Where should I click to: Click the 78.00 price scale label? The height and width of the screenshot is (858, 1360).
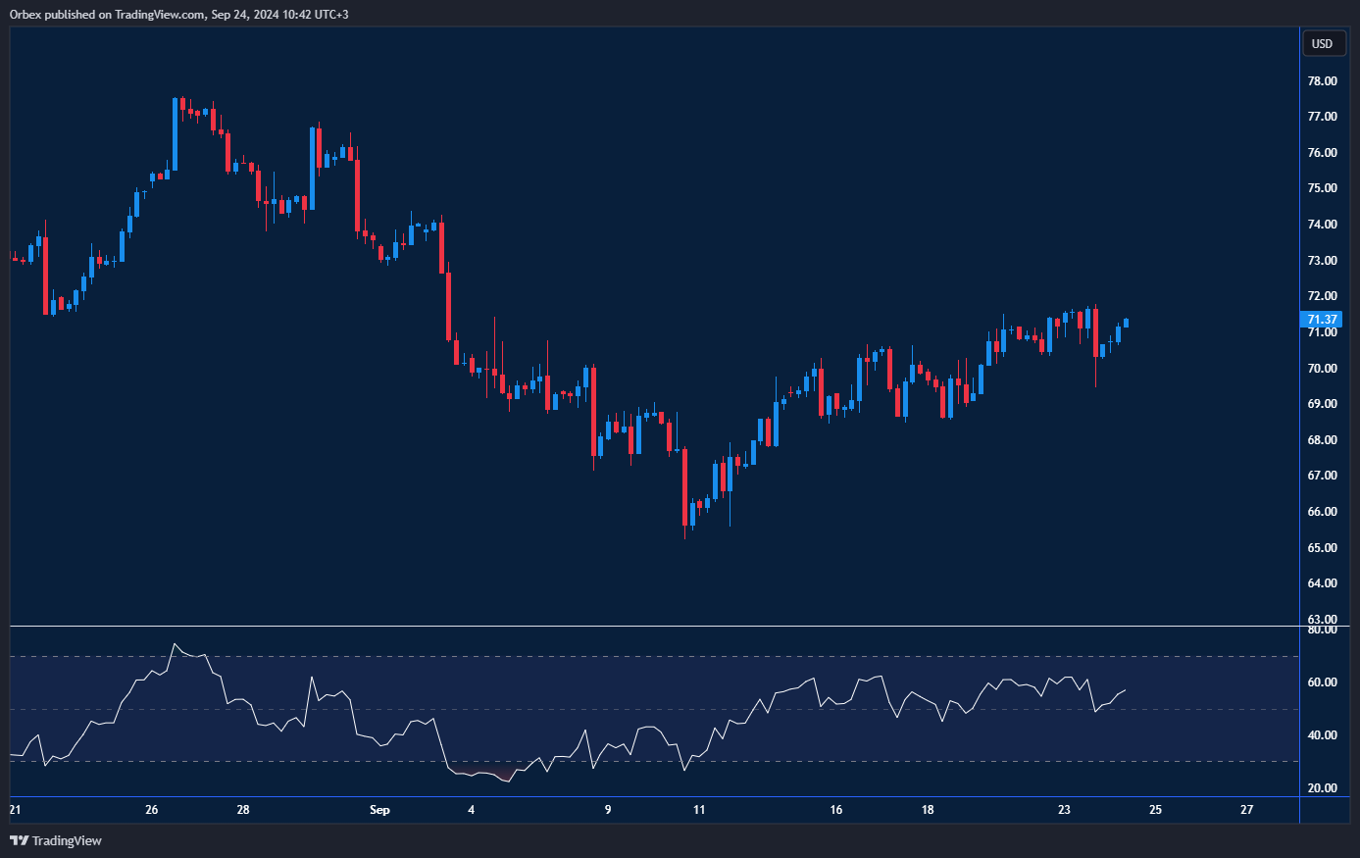click(1323, 81)
